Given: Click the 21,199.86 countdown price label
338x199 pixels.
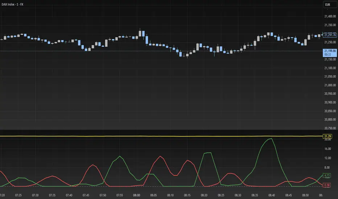Looking at the screenshot, I should [329, 53].
